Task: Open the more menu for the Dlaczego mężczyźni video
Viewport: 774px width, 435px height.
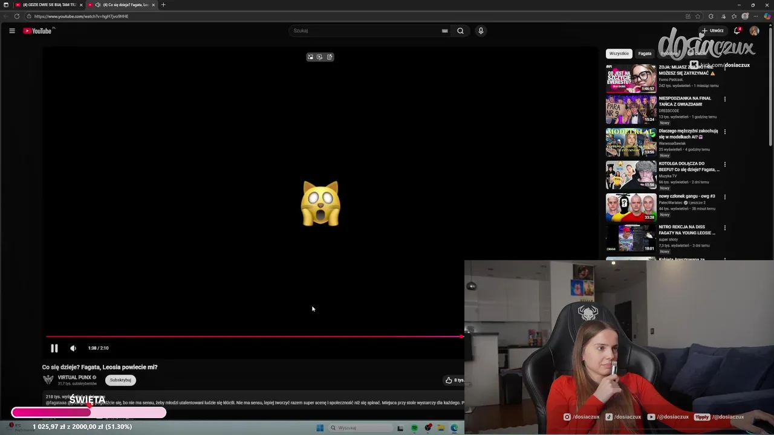Action: pos(724,132)
